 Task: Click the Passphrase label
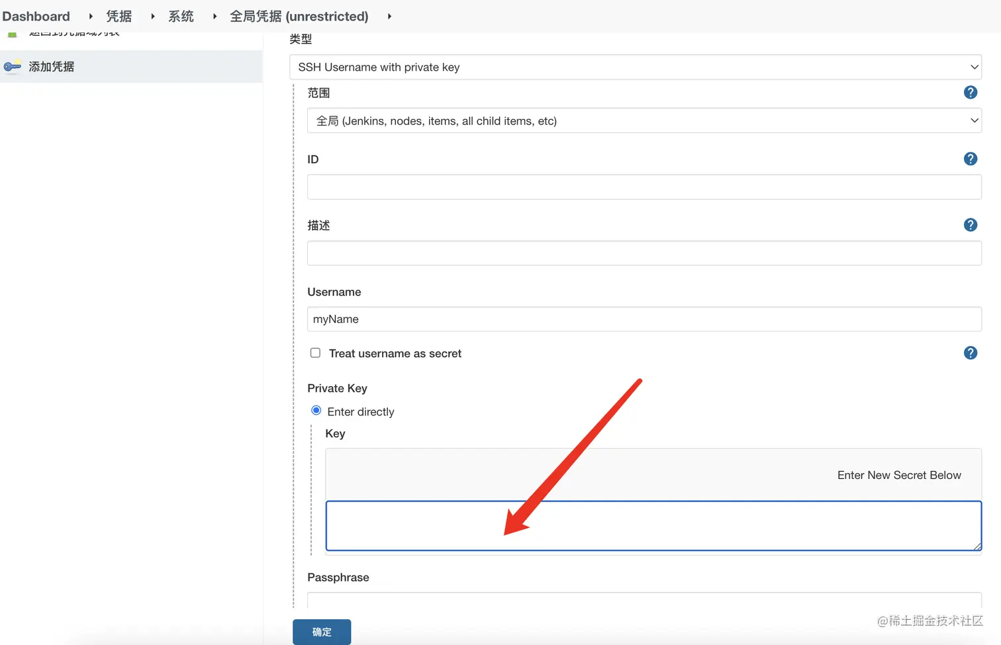pos(338,578)
